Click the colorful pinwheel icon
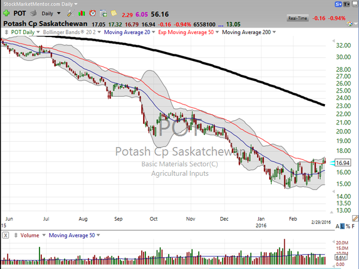This screenshot has width=359, height=269. (x=349, y=23)
